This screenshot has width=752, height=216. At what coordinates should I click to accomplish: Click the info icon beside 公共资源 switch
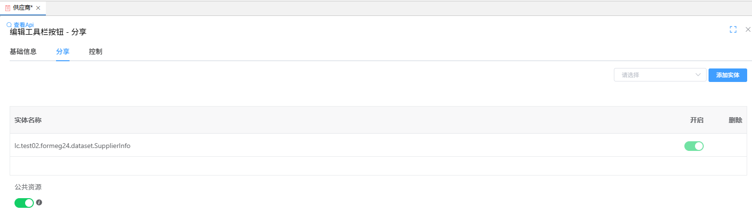[x=39, y=202]
